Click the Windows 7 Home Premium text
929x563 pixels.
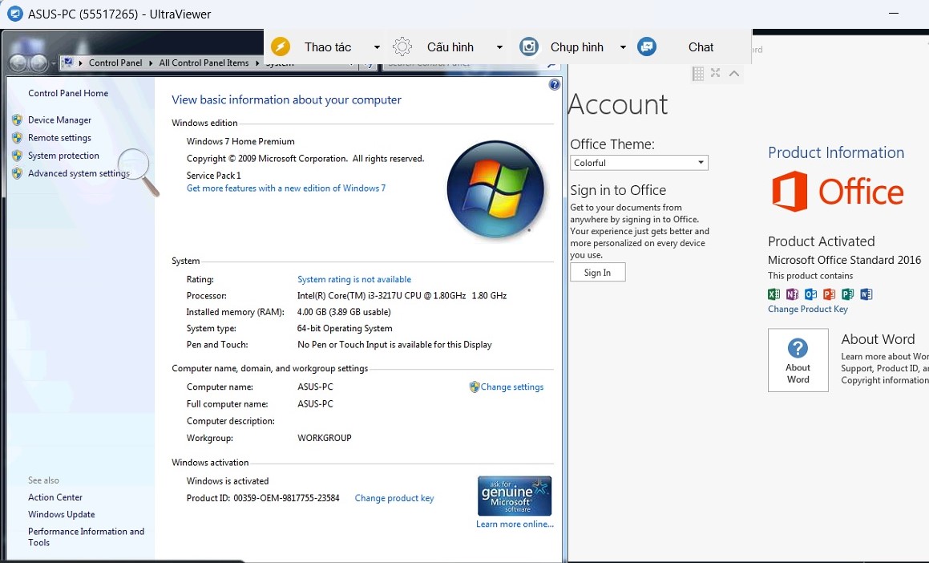click(240, 142)
